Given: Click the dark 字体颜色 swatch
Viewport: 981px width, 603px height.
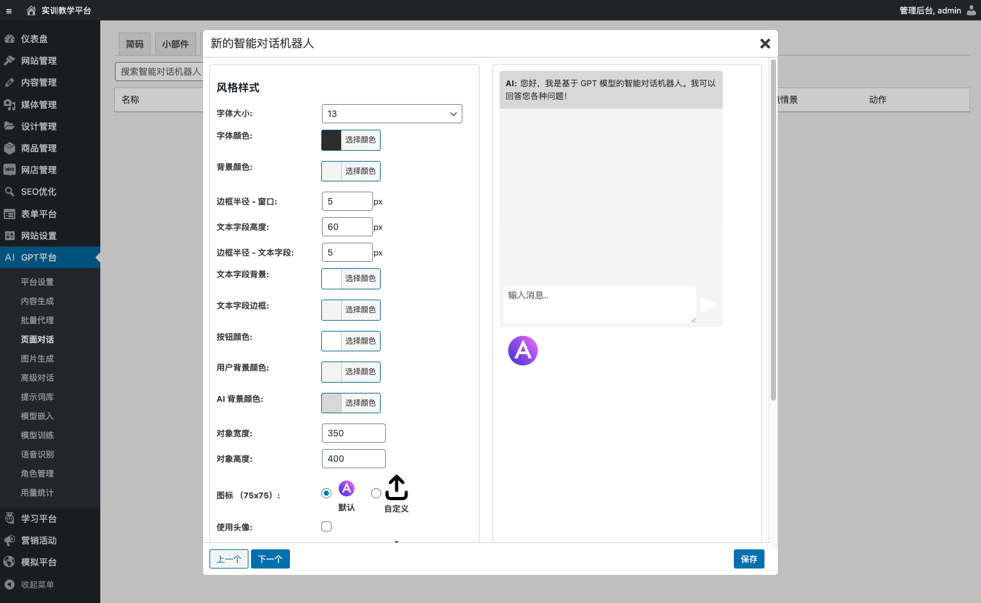Looking at the screenshot, I should (331, 140).
